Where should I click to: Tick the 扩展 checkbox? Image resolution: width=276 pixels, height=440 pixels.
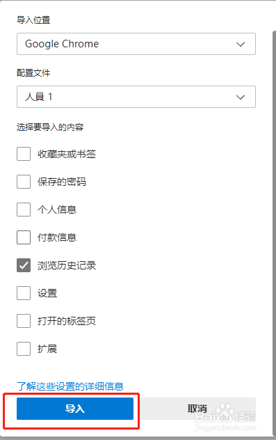click(x=24, y=349)
